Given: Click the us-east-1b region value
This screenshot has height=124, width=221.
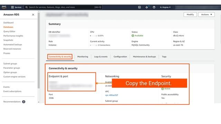Looking at the screenshot, I should [x=178, y=45].
